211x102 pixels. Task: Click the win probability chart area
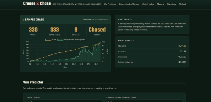click(65, 52)
